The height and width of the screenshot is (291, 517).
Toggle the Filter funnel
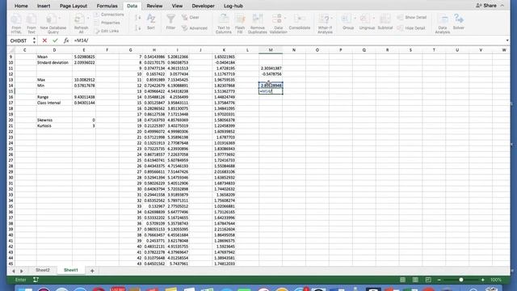pos(170,22)
